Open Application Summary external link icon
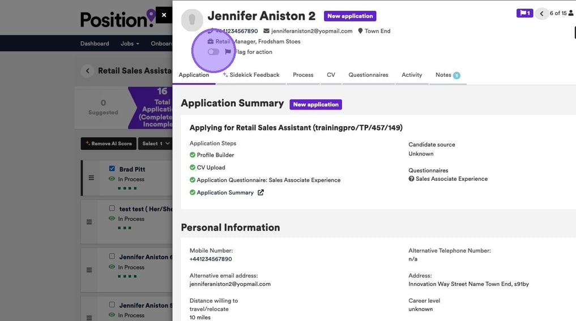576x321 pixels. point(261,193)
